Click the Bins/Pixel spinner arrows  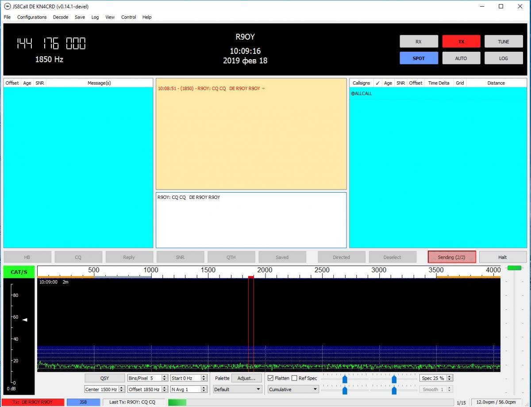165,378
